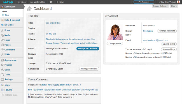Click the Media icon in sidebar
This screenshot has width=182, height=104.
click(x=2, y=35)
